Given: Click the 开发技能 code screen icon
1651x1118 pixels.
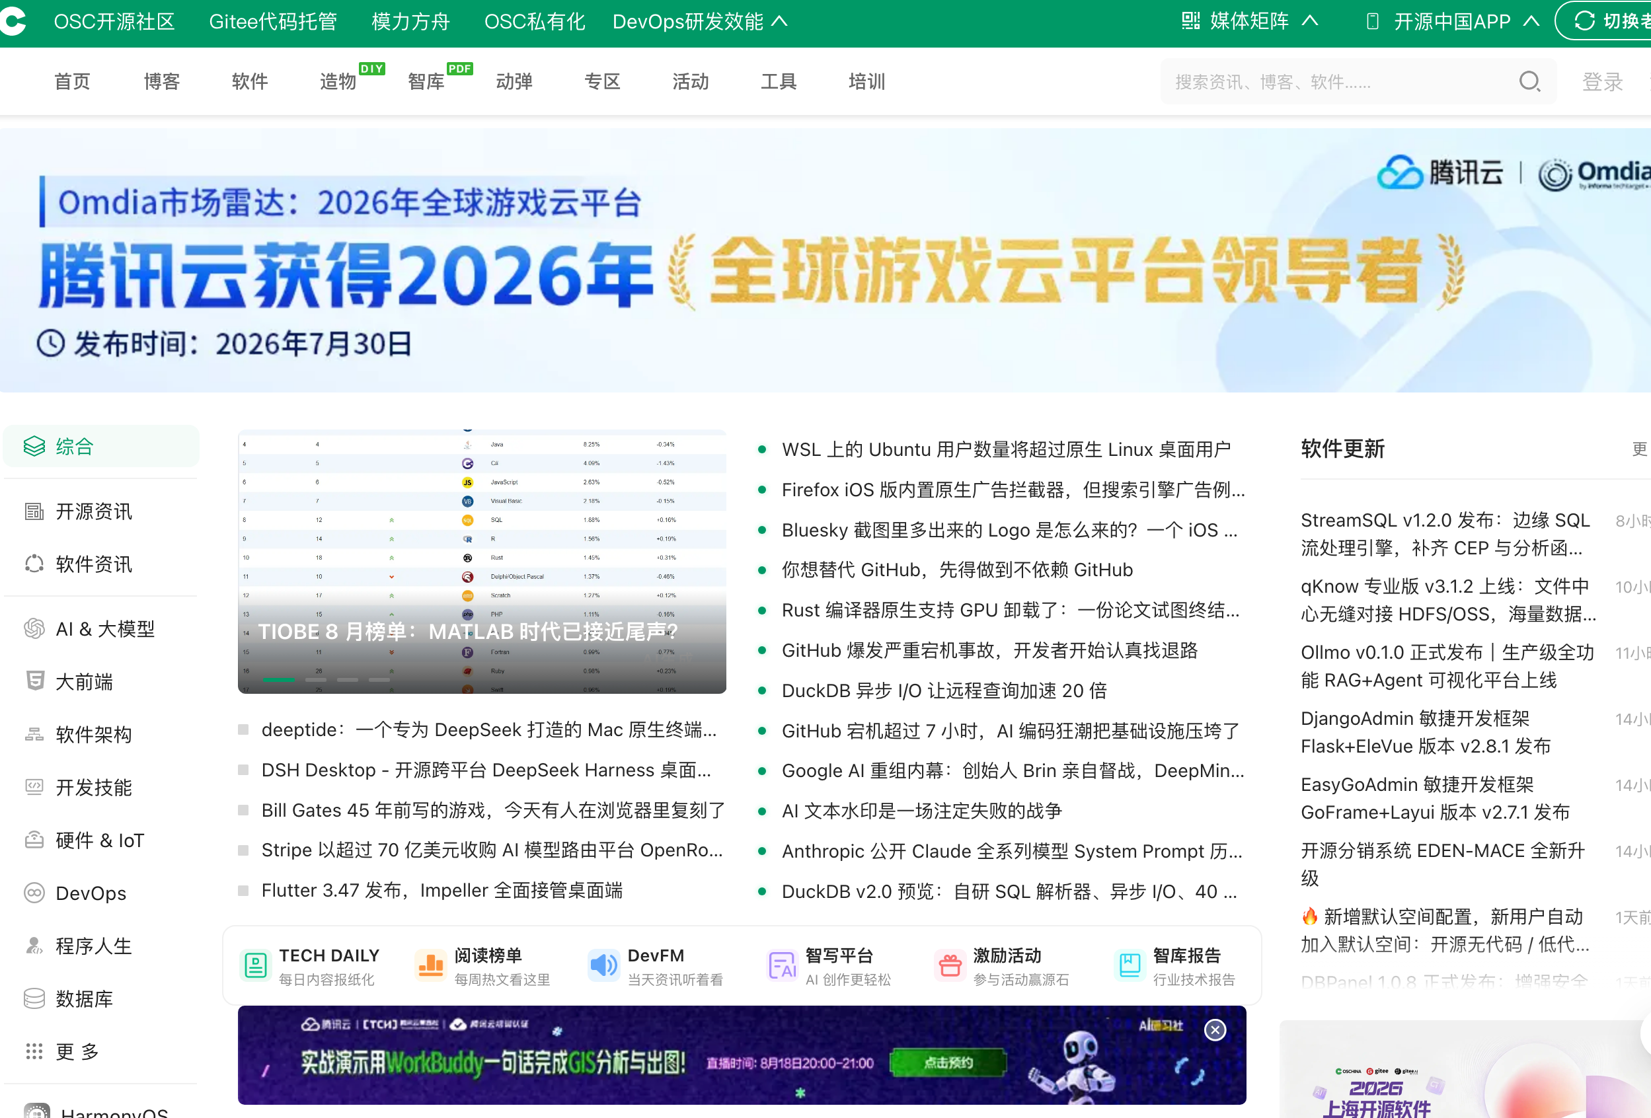Looking at the screenshot, I should tap(34, 787).
